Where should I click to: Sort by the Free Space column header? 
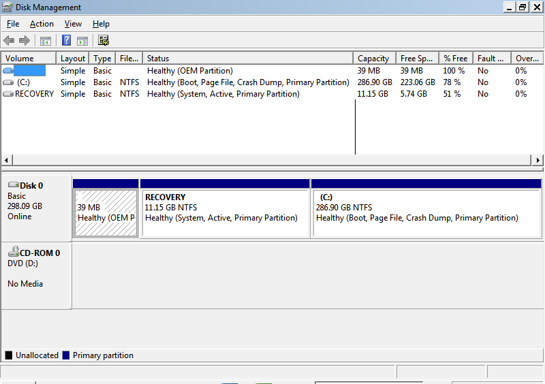(x=418, y=59)
